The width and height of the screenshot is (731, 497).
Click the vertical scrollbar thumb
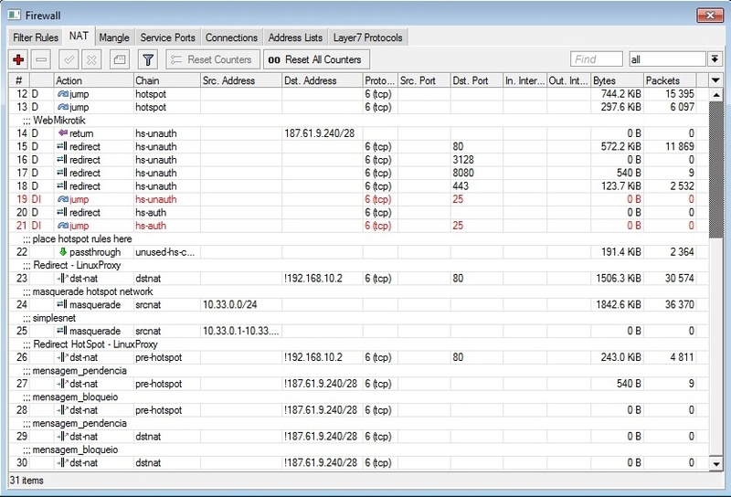(716, 170)
